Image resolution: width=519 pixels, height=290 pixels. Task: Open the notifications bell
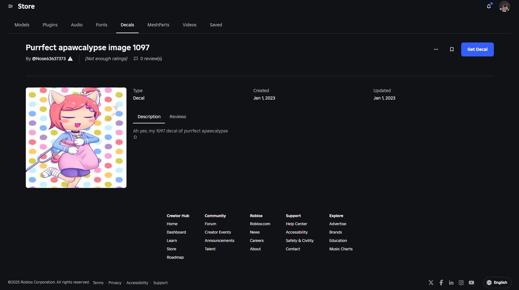489,6
